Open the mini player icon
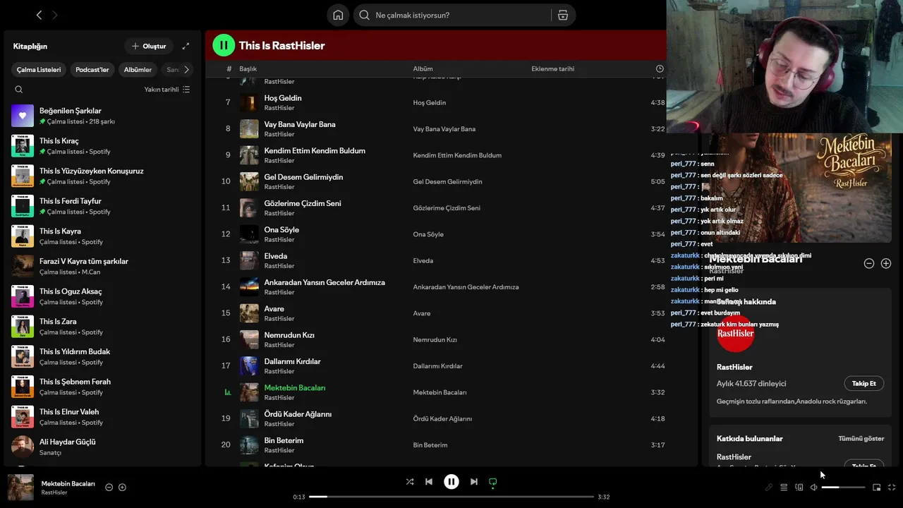Screen dimensions: 903x508 [877, 487]
